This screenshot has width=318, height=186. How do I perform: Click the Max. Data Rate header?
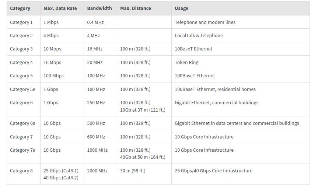(x=60, y=8)
